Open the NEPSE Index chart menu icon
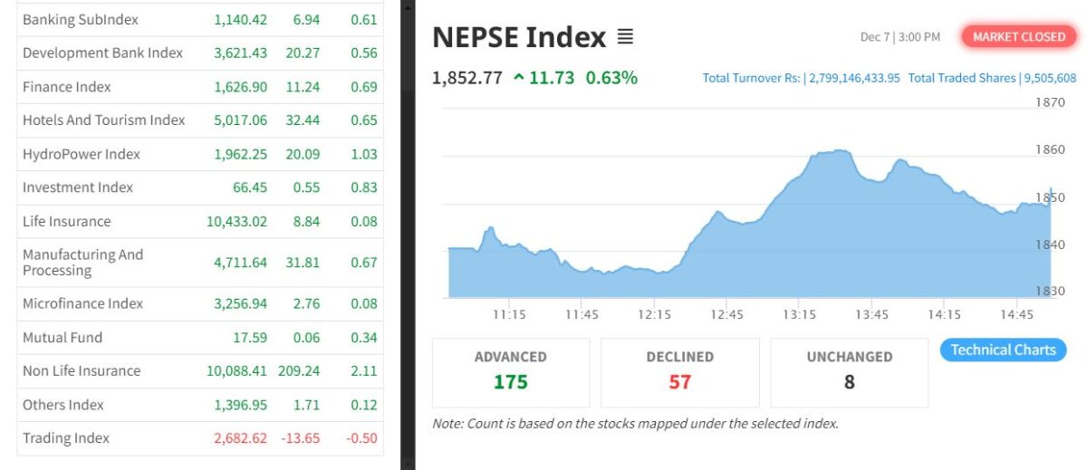1087x470 pixels. point(625,37)
